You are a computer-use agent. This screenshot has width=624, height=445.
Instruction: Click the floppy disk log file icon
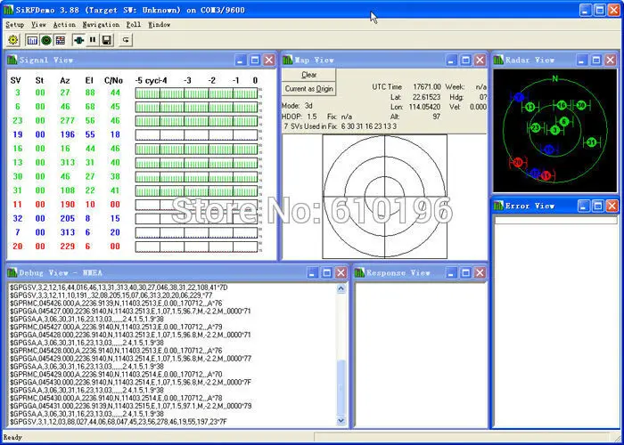(x=106, y=40)
